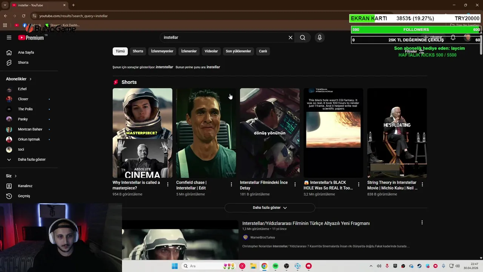Click the taskbar search box 'Ara'
The image size is (483, 272).
pos(208,266)
